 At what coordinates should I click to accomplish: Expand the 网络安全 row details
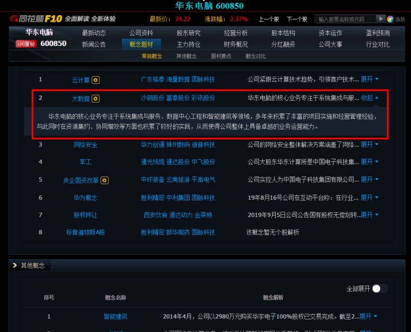coord(369,145)
